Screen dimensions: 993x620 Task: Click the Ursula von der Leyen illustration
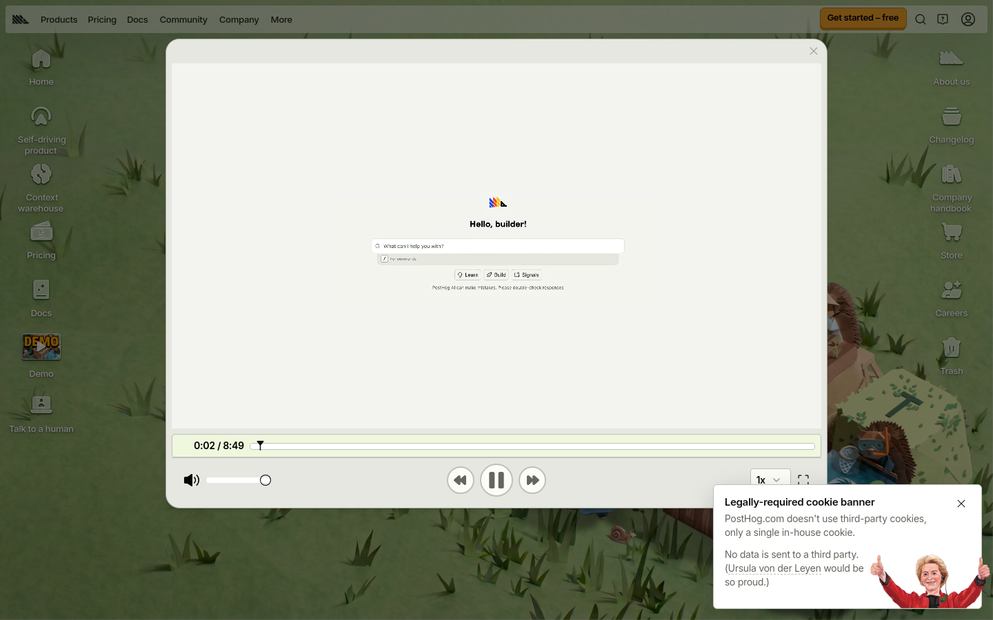(930, 581)
